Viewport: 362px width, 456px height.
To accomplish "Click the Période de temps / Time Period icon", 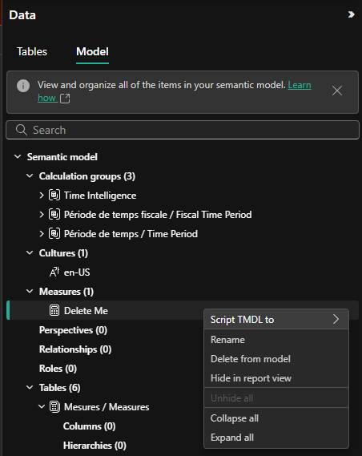I will pyautogui.click(x=54, y=233).
